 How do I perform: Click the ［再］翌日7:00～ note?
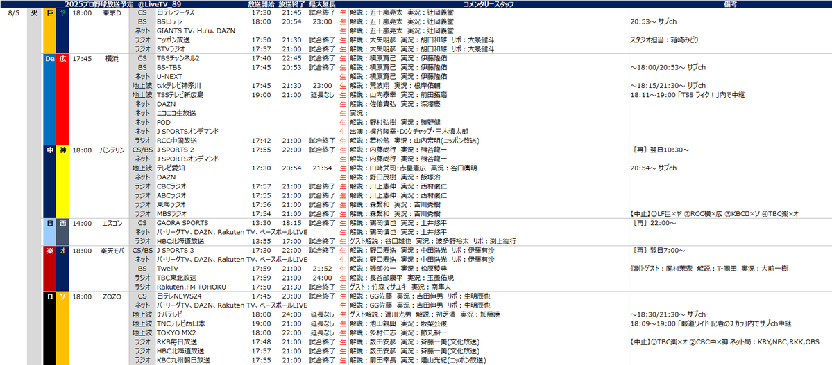pyautogui.click(x=658, y=250)
